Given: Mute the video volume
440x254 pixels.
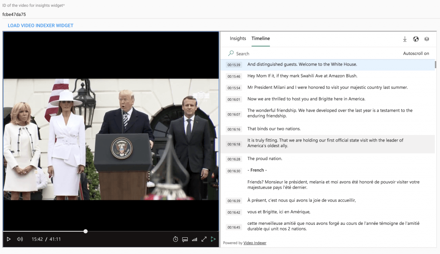Looking at the screenshot, I should [20, 239].
